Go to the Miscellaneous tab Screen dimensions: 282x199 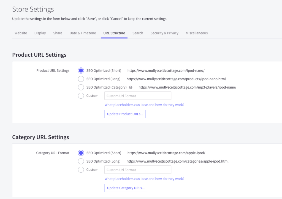tap(197, 33)
